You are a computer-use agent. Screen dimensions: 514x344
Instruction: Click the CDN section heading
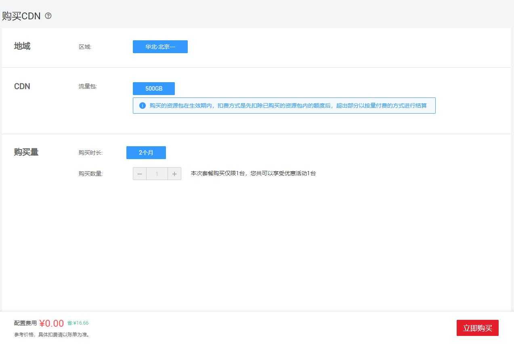pyautogui.click(x=22, y=86)
